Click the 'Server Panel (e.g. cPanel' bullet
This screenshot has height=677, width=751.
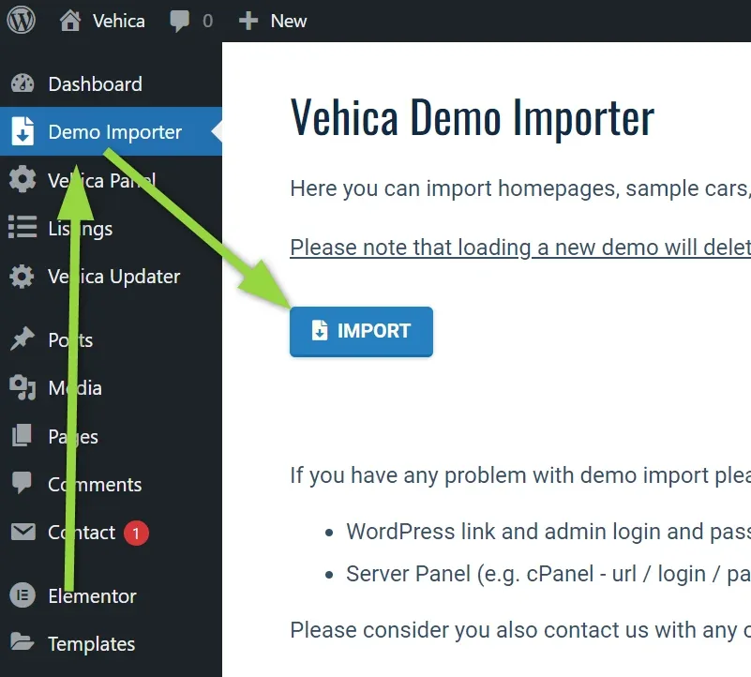click(x=548, y=574)
